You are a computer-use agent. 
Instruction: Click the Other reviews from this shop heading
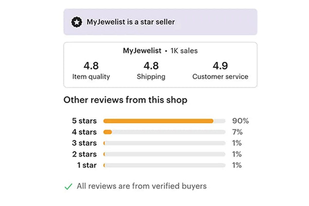125,100
